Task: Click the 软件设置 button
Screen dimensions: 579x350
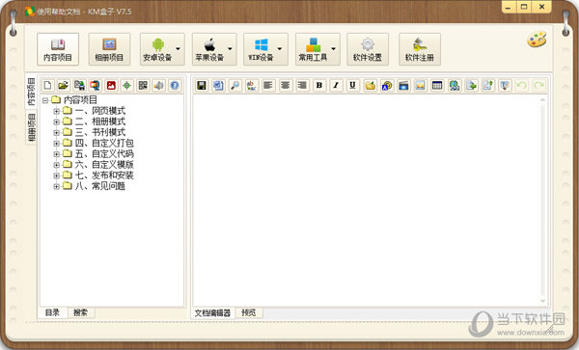Action: [368, 49]
